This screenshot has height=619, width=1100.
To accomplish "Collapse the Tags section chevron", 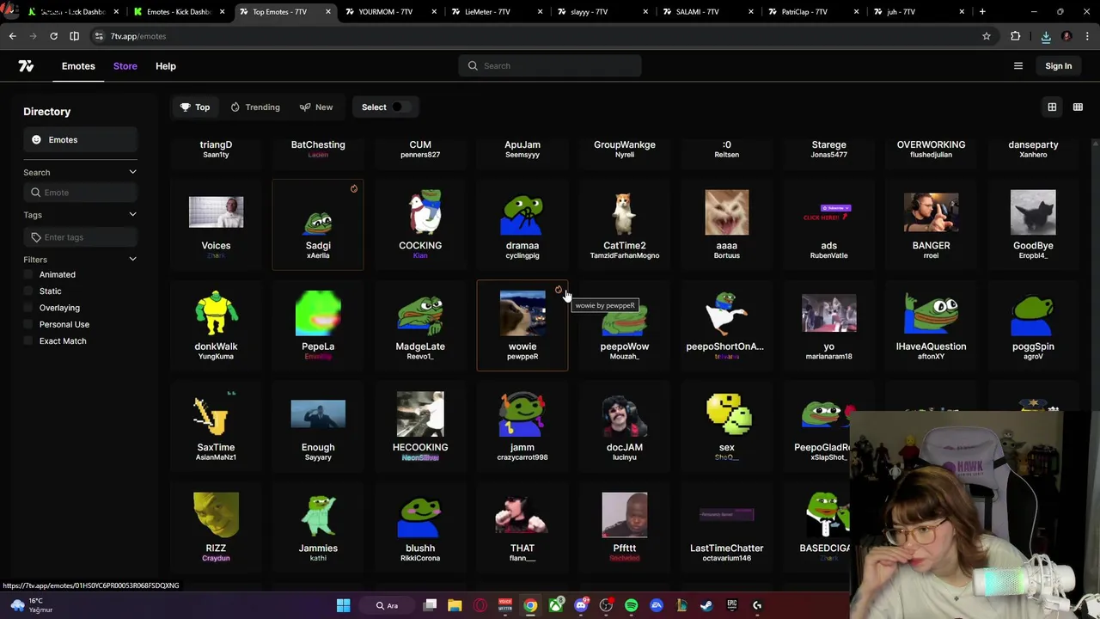I will [x=132, y=214].
